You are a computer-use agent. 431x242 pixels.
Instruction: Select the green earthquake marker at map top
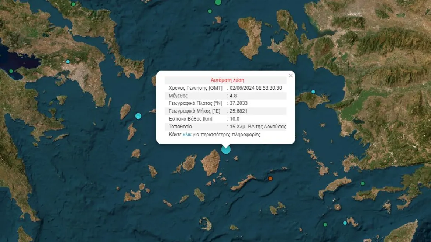click(x=218, y=3)
